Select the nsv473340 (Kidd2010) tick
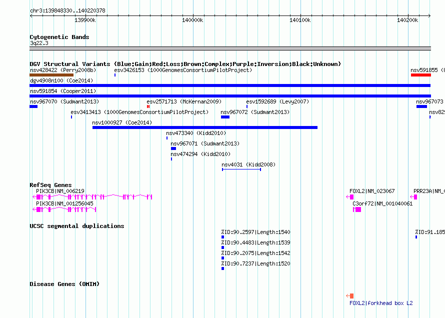 pyautogui.click(x=167, y=138)
